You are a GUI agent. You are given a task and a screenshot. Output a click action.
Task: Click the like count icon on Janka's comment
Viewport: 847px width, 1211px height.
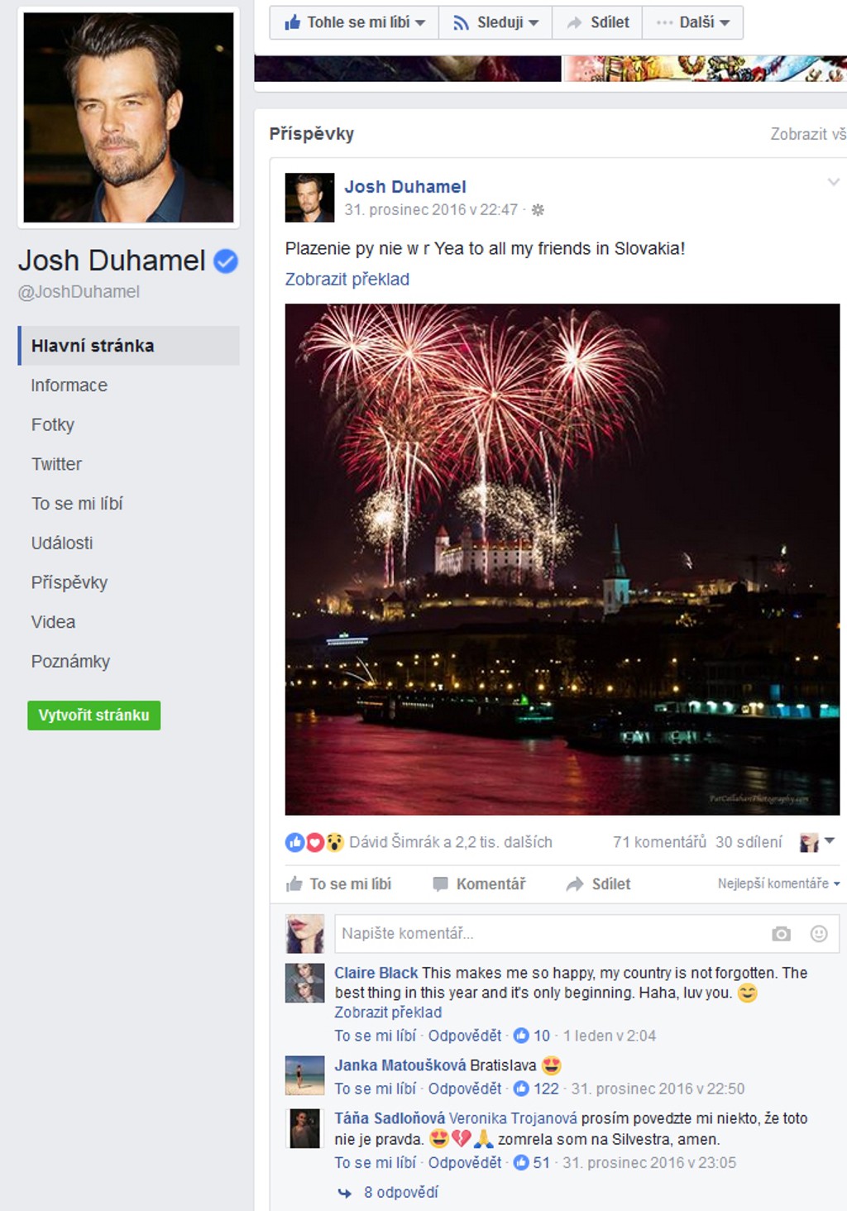521,1089
